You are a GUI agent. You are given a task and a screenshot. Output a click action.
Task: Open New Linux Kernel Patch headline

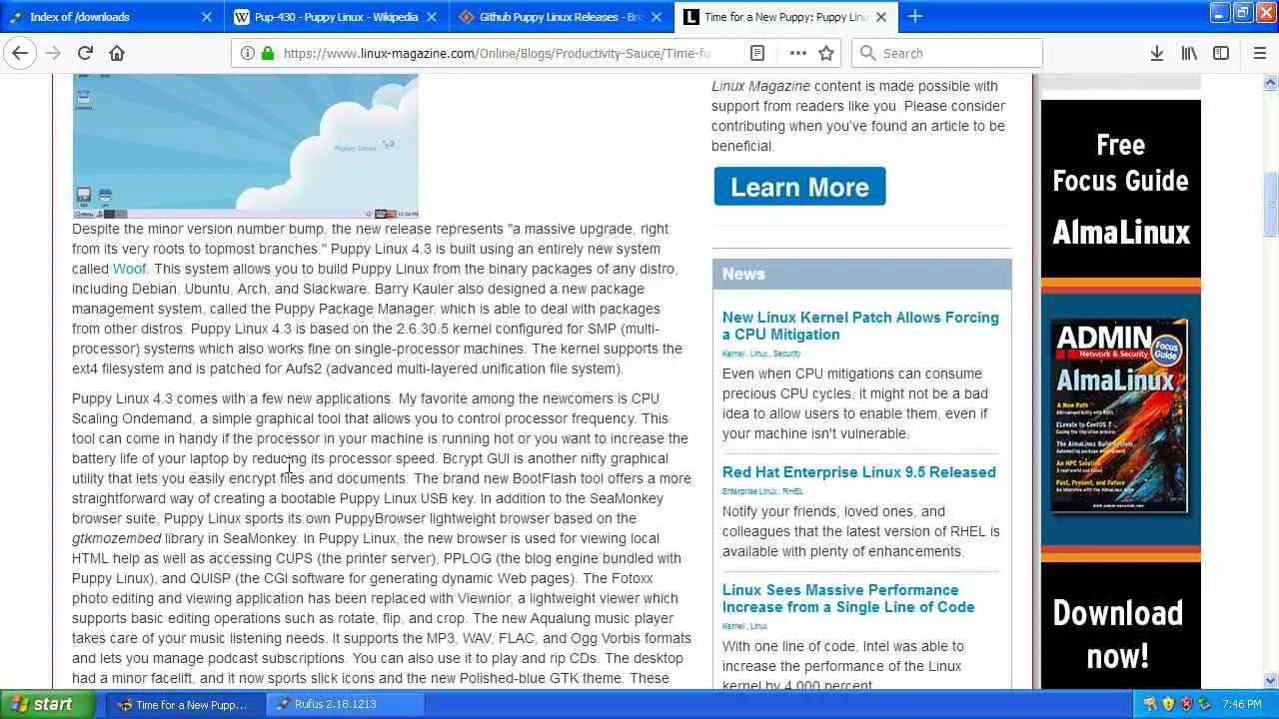pyautogui.click(x=860, y=326)
